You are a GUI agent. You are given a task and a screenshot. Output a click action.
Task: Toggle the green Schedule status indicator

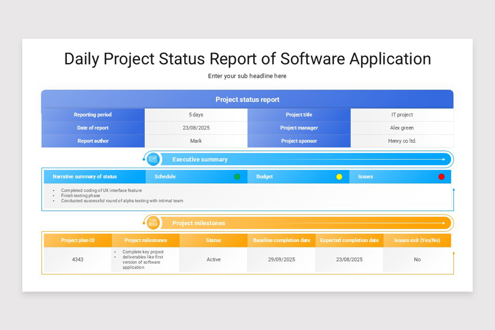(x=237, y=176)
